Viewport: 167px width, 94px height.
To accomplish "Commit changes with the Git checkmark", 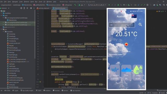I will pyautogui.click(x=141, y=5).
